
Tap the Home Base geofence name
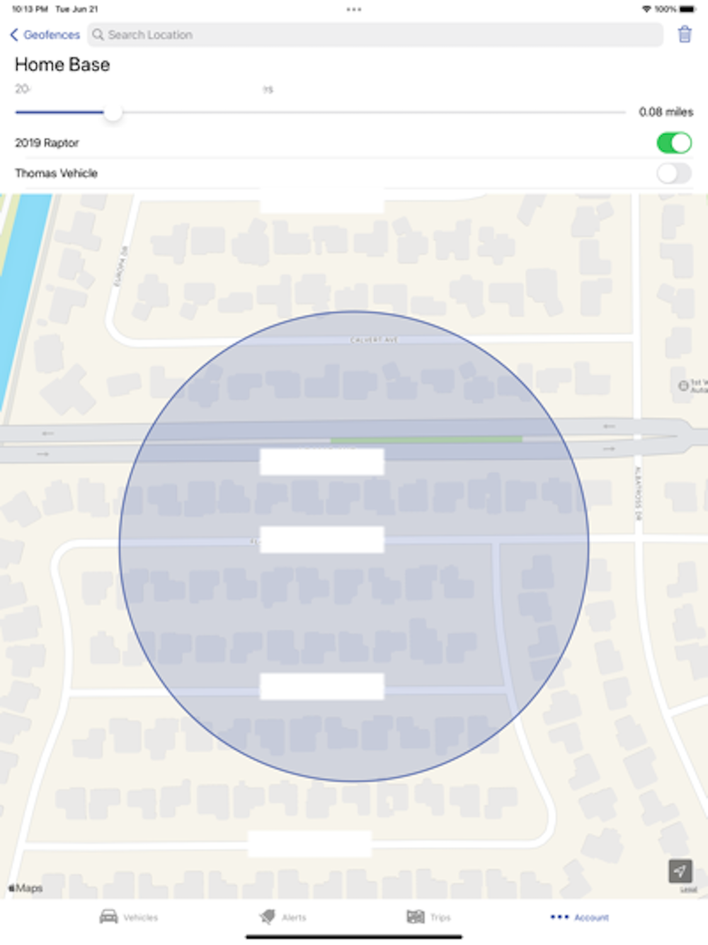click(x=62, y=64)
